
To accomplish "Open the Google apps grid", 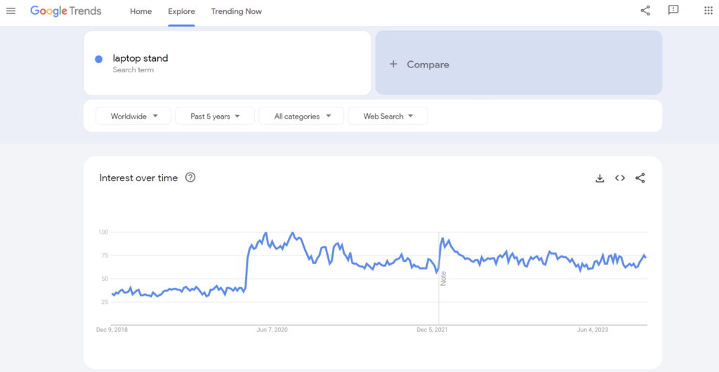I will [x=708, y=11].
